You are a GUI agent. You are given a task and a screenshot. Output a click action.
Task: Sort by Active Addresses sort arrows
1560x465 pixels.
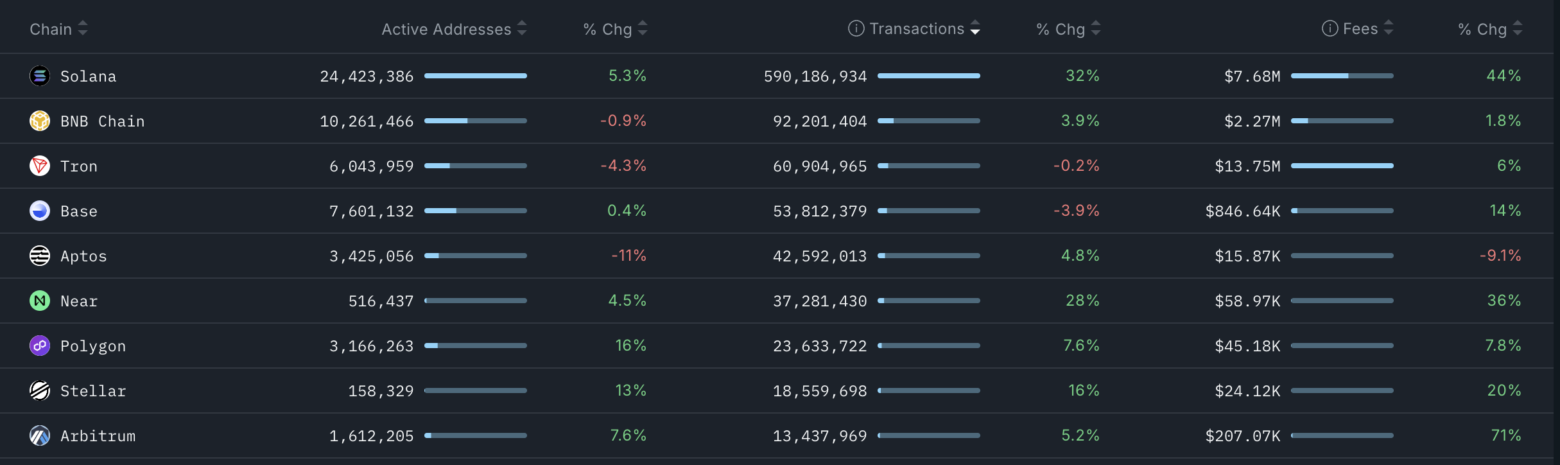(x=522, y=28)
